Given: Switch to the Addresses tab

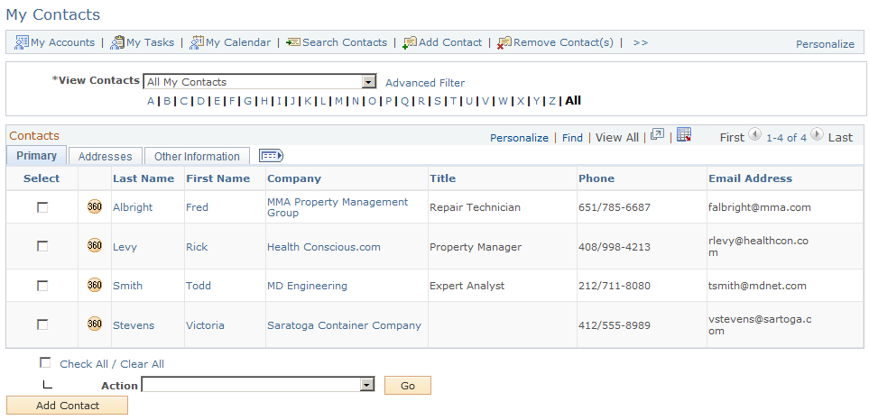Looking at the screenshot, I should click(106, 156).
